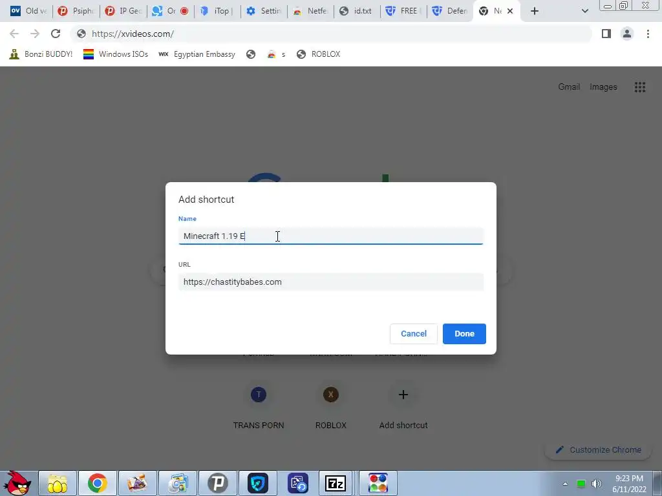Switch to the recording Or tab
The width and height of the screenshot is (662, 496).
170,11
